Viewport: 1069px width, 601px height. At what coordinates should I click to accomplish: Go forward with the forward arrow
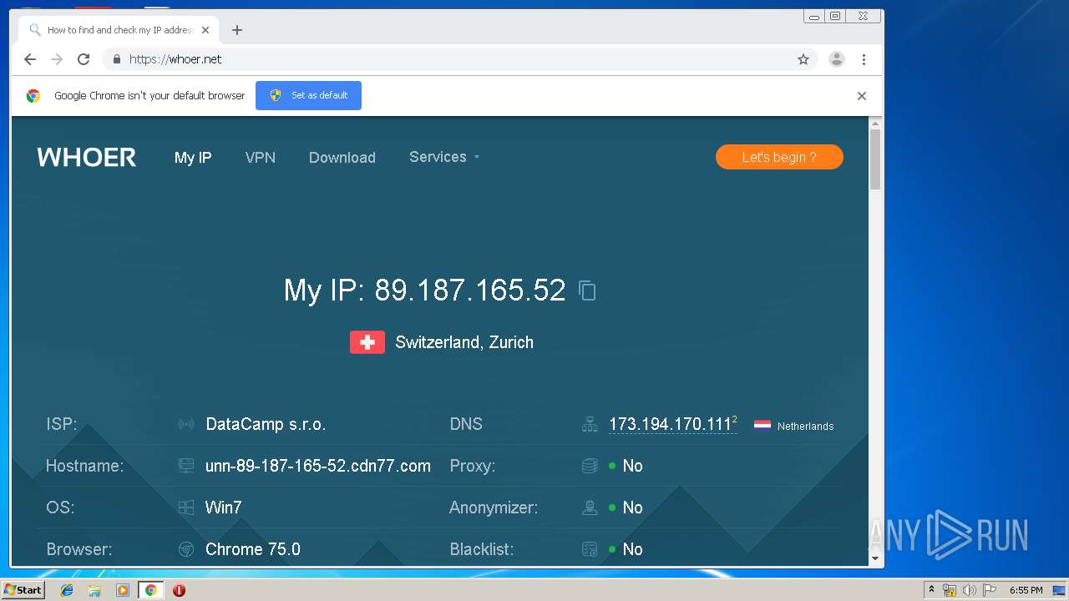[x=57, y=59]
